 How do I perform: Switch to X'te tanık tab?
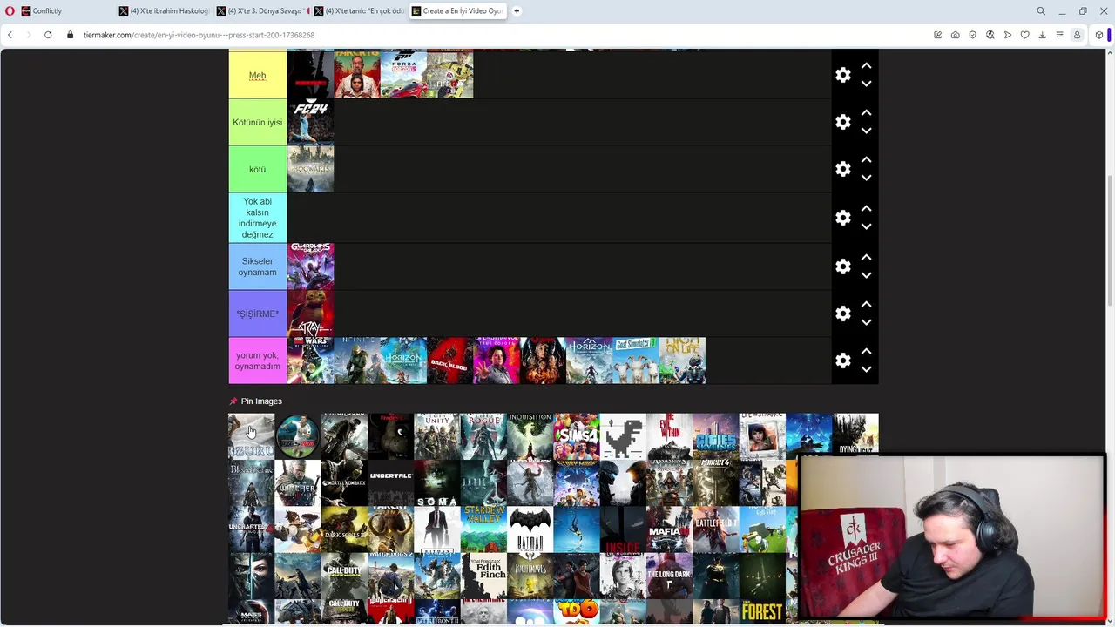tap(359, 11)
